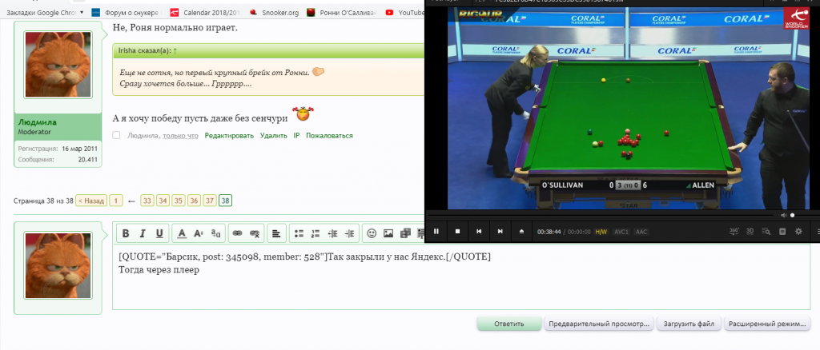The height and width of the screenshot is (350, 820).
Task: Click the eject open-file button in the player
Action: (x=521, y=232)
